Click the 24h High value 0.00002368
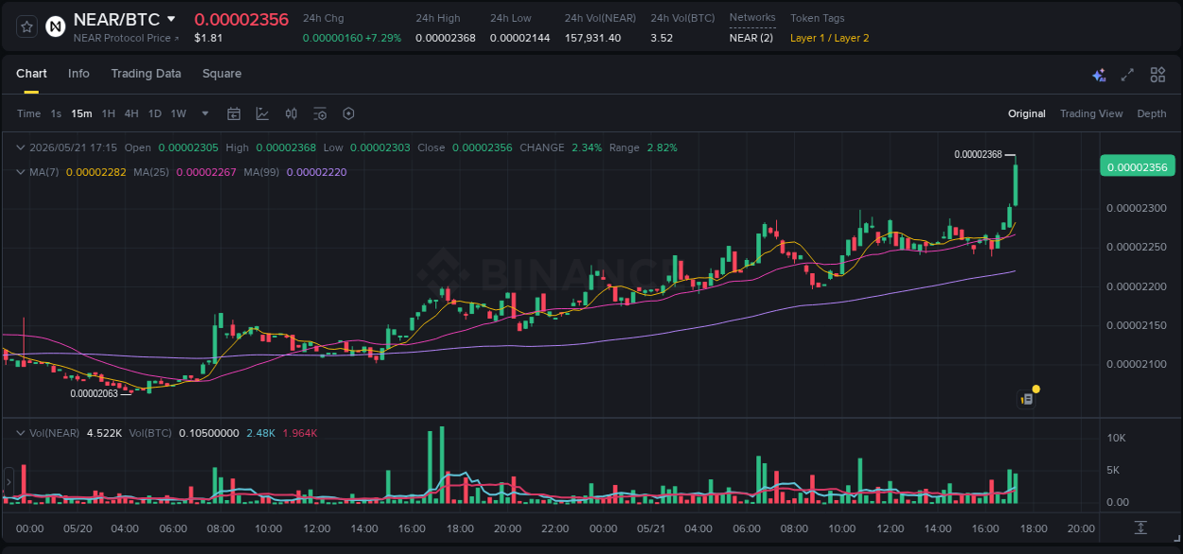Image resolution: width=1183 pixels, height=554 pixels. [446, 38]
